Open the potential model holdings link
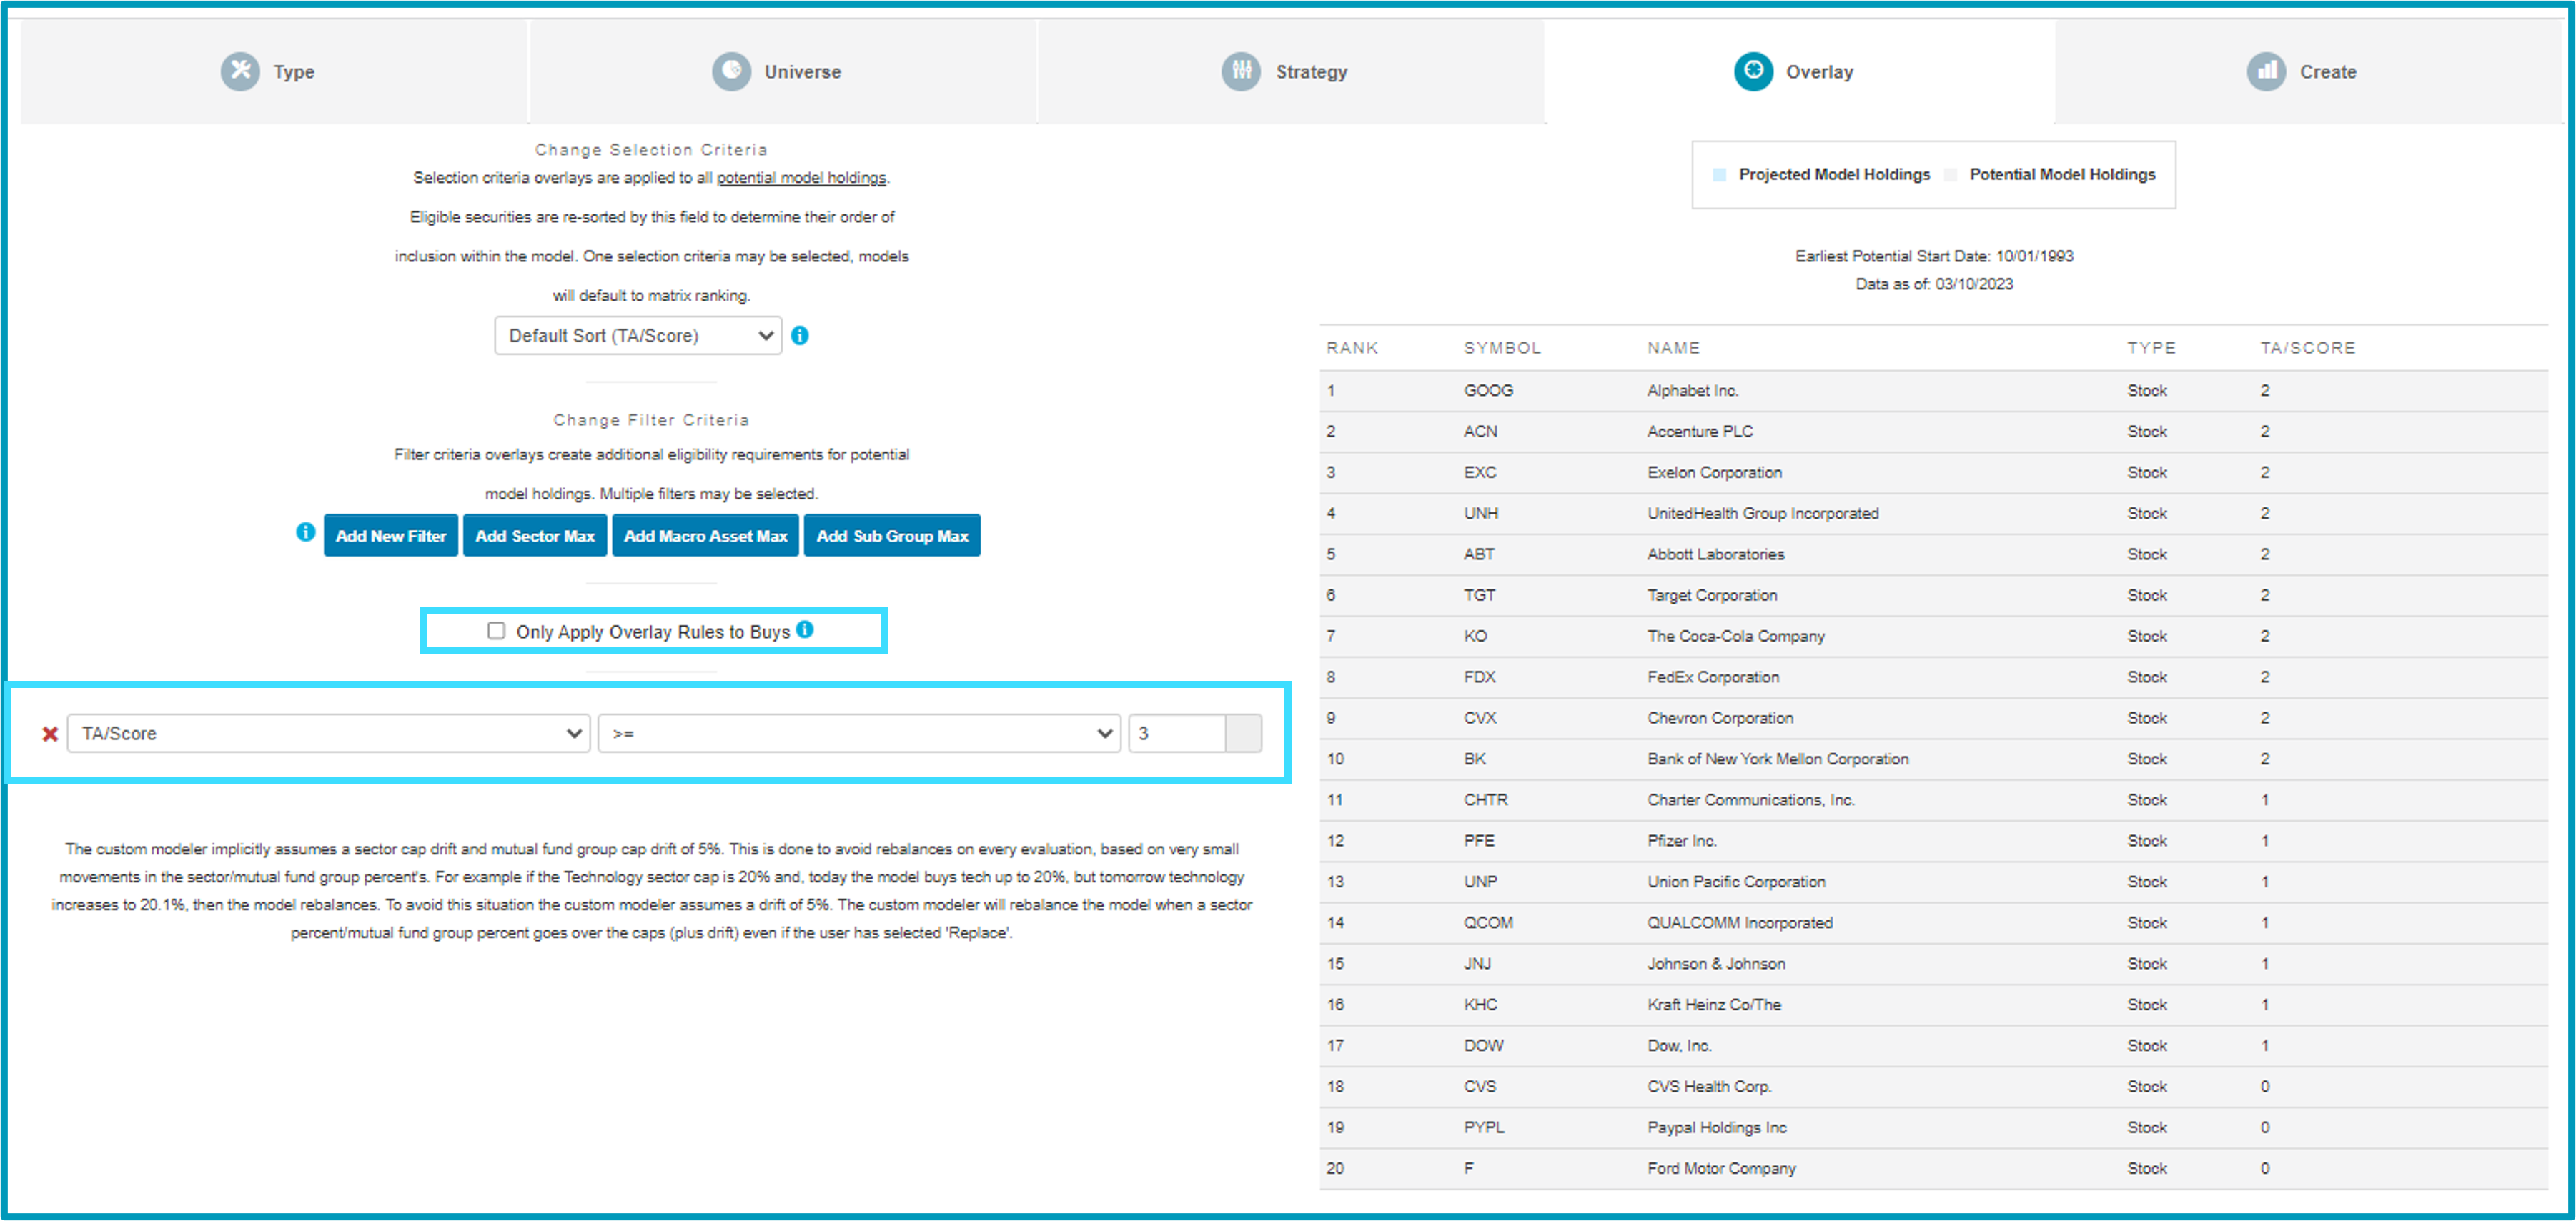2576x1221 pixels. tap(801, 178)
